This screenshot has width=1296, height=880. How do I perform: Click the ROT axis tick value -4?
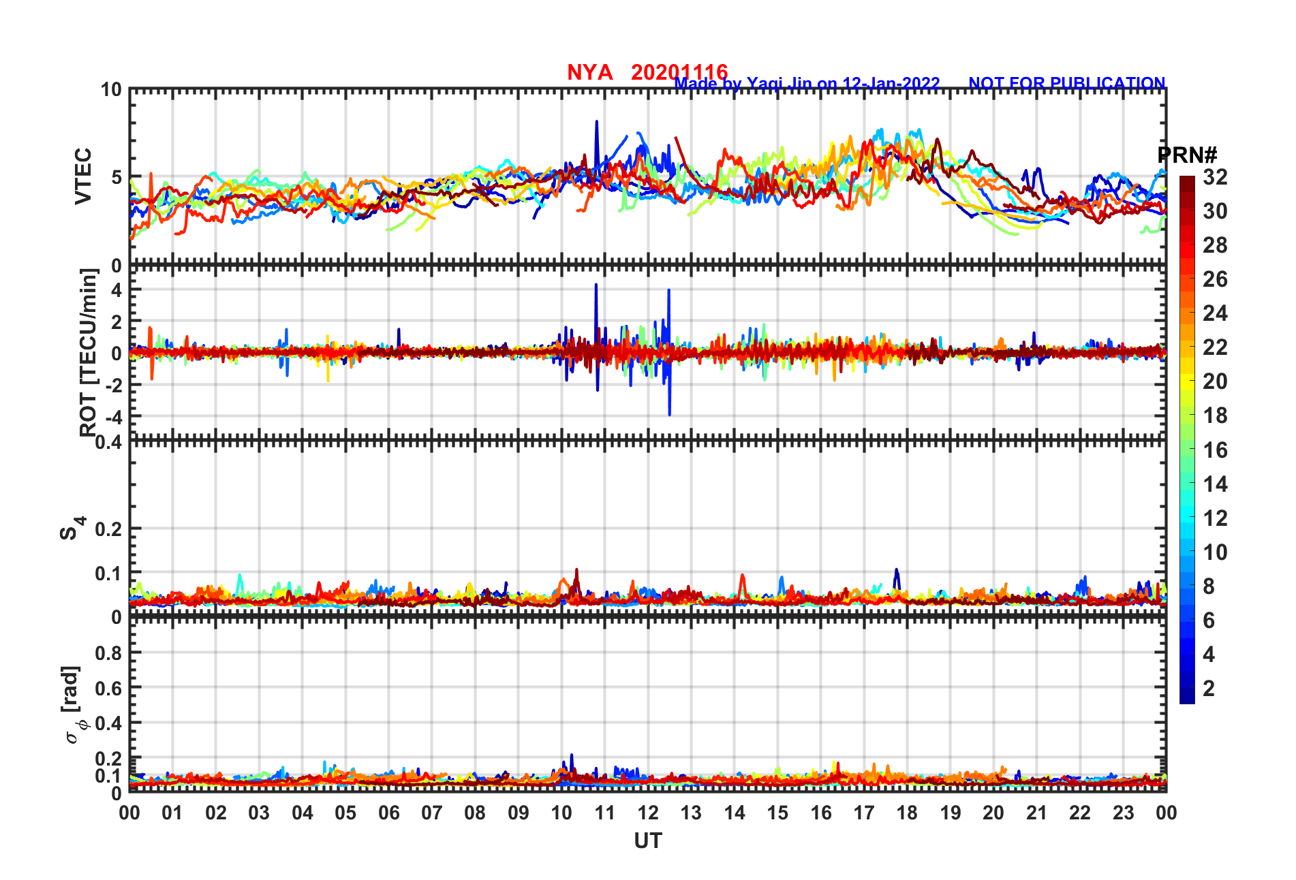click(114, 417)
